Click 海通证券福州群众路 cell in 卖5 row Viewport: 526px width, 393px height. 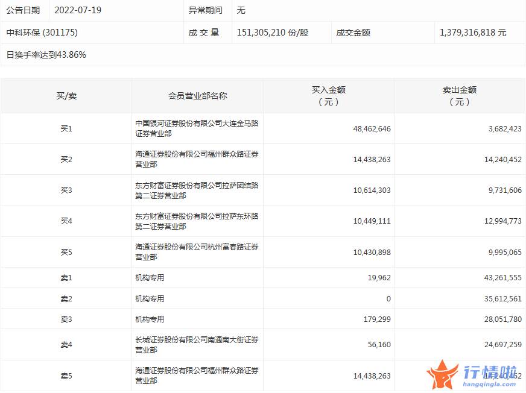click(197, 376)
